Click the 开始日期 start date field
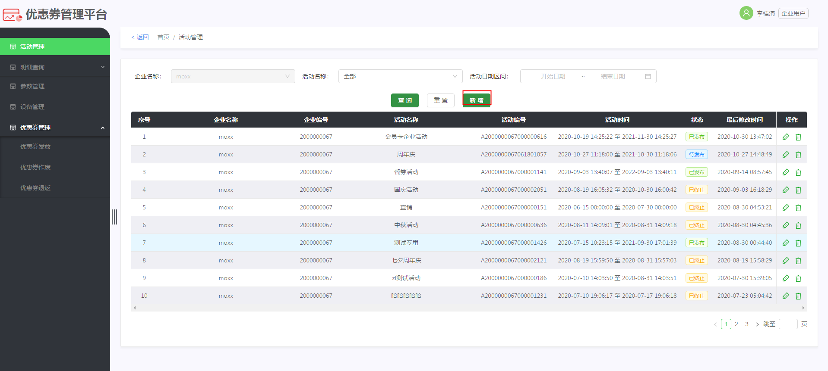828x371 pixels. (553, 76)
